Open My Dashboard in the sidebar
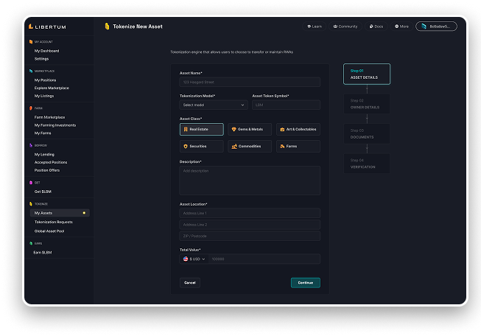 point(46,51)
